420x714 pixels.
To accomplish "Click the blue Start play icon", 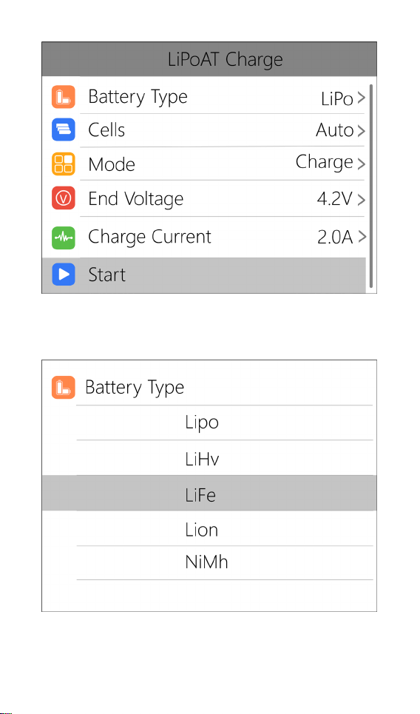I will tap(64, 275).
